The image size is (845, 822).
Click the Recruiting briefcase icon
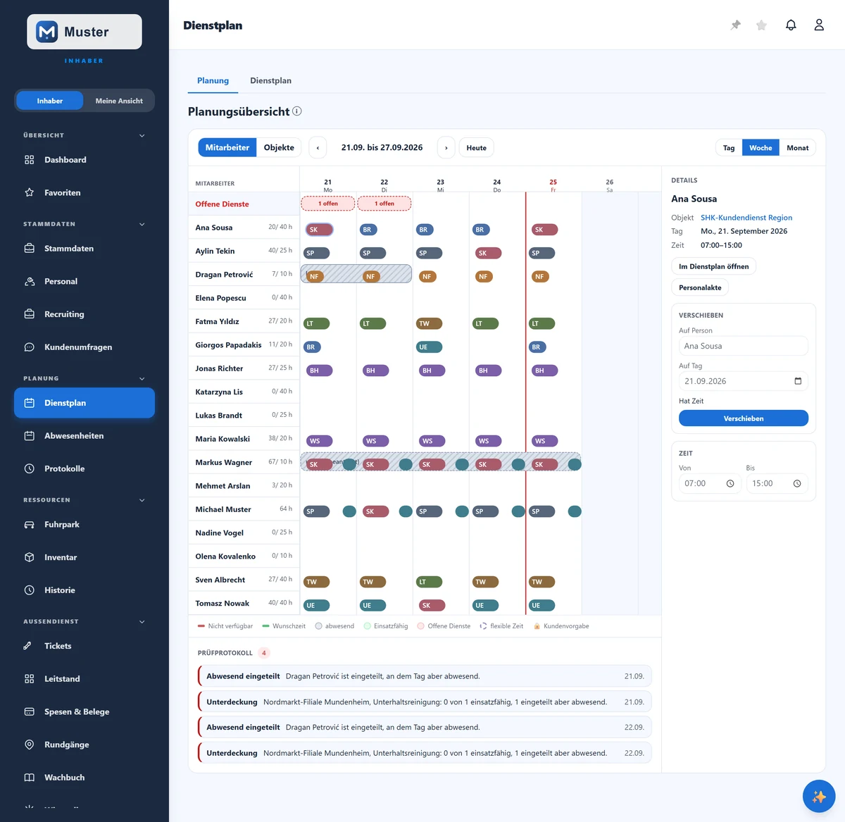click(30, 314)
